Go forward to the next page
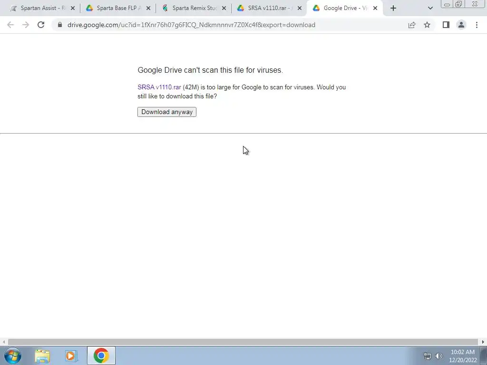The width and height of the screenshot is (487, 365). point(26,25)
